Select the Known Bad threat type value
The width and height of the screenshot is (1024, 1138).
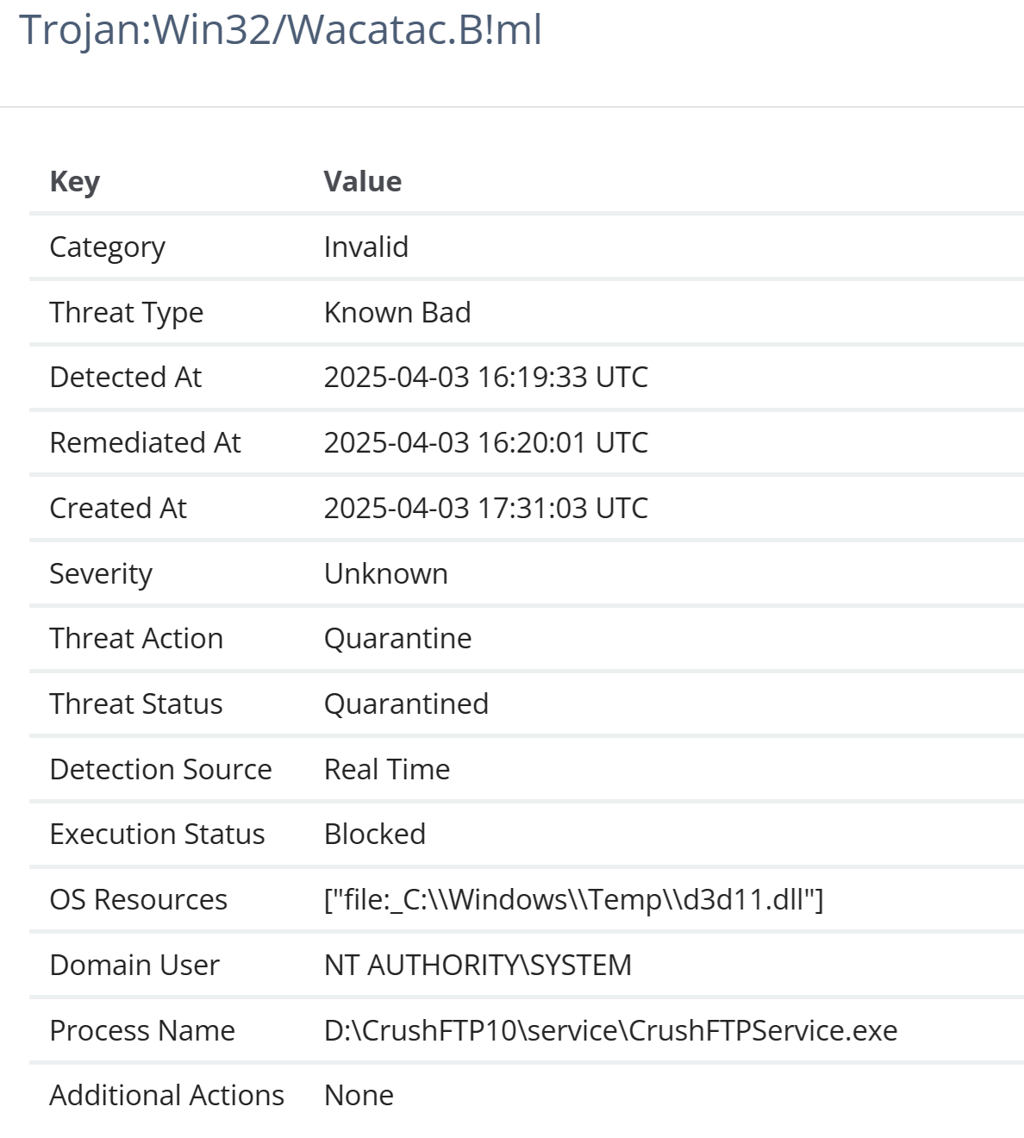pos(397,312)
